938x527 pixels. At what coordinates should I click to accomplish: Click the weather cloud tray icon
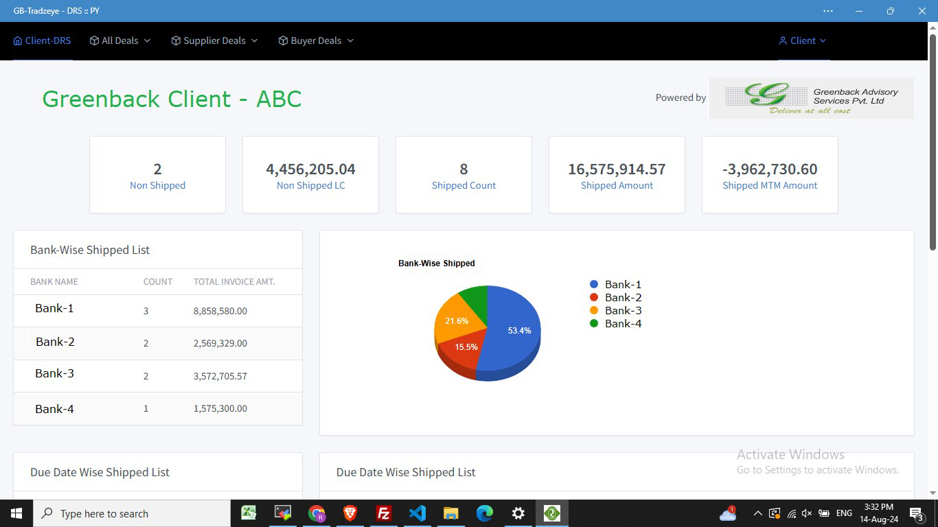click(728, 513)
